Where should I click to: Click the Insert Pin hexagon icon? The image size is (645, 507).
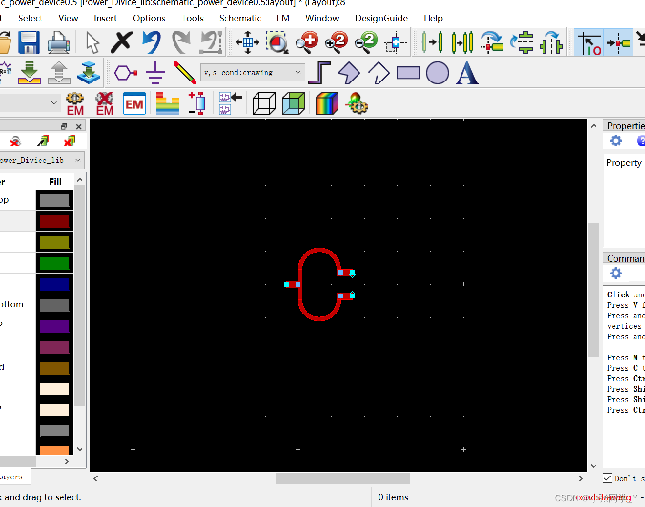click(126, 73)
